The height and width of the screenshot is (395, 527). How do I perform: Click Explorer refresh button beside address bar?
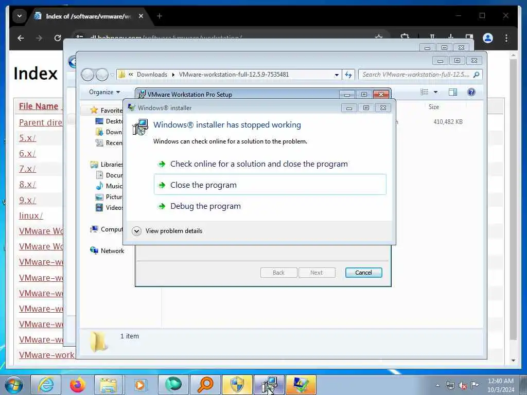point(348,75)
